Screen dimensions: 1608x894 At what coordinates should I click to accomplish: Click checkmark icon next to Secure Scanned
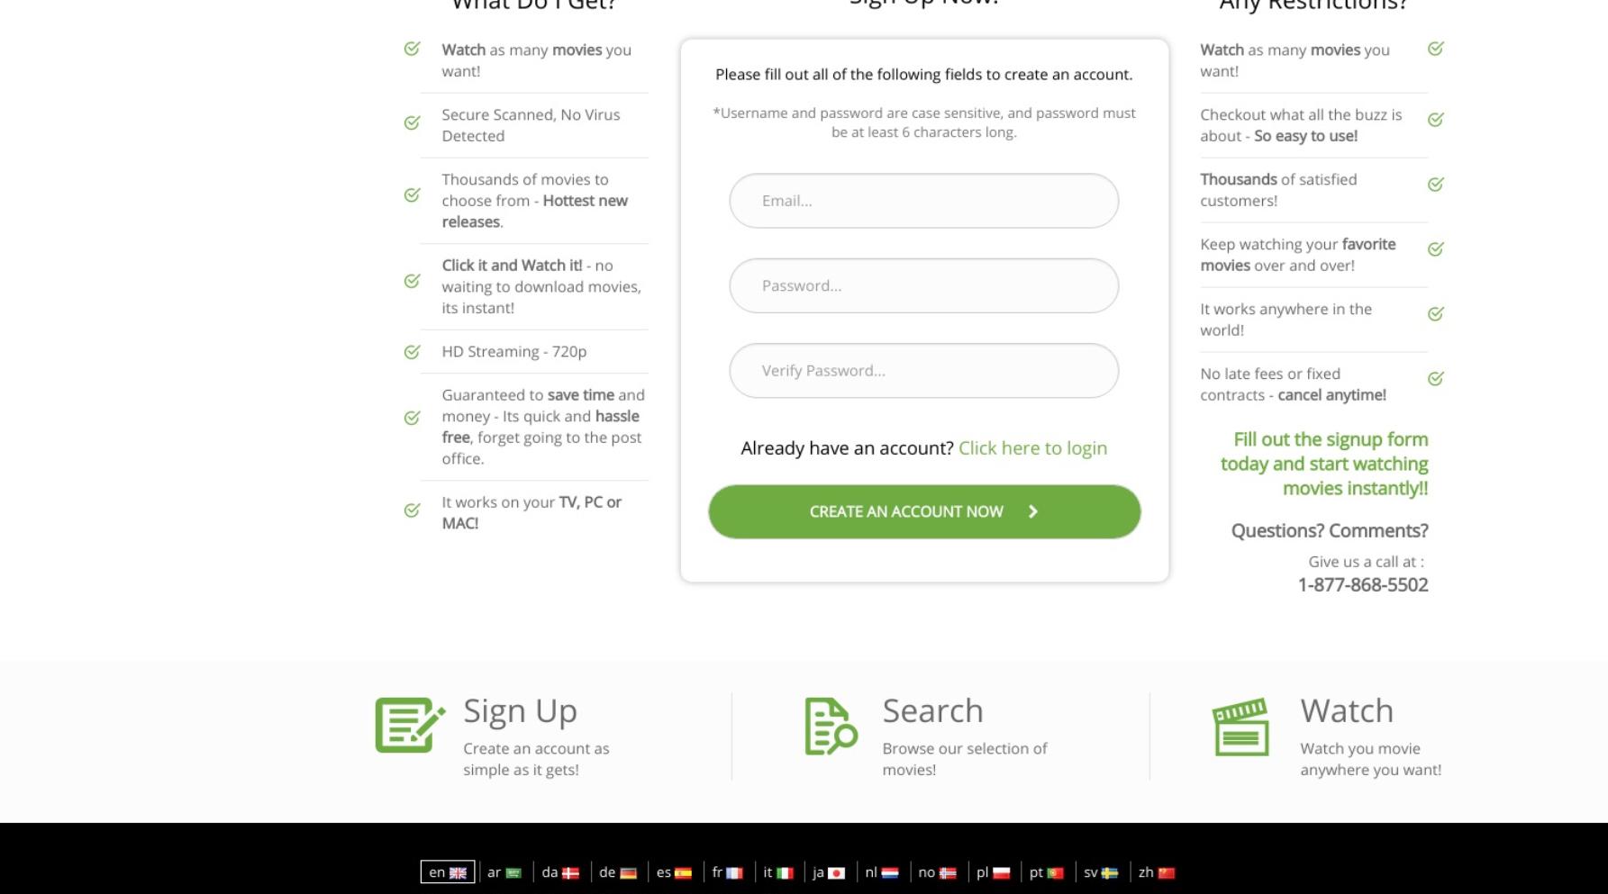coord(412,122)
